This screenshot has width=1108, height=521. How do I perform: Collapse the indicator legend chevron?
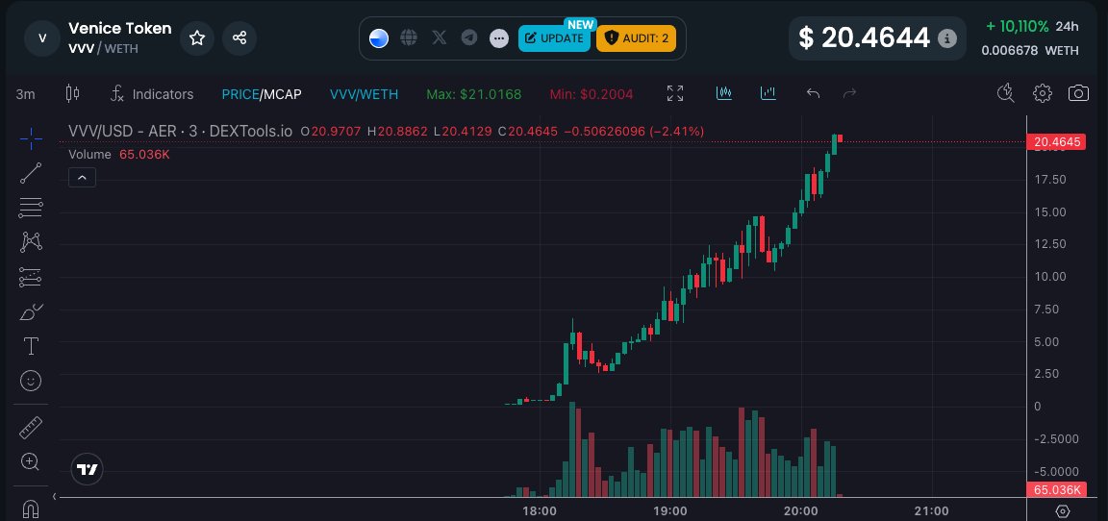tap(82, 178)
